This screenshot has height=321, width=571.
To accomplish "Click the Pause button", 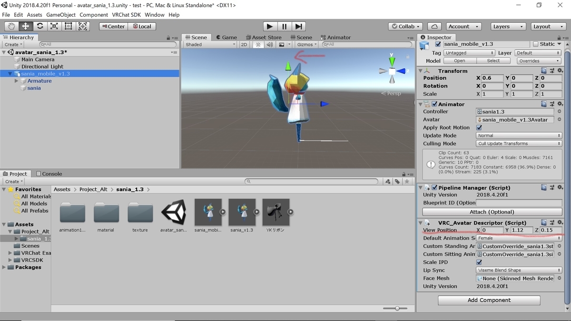I will (284, 26).
